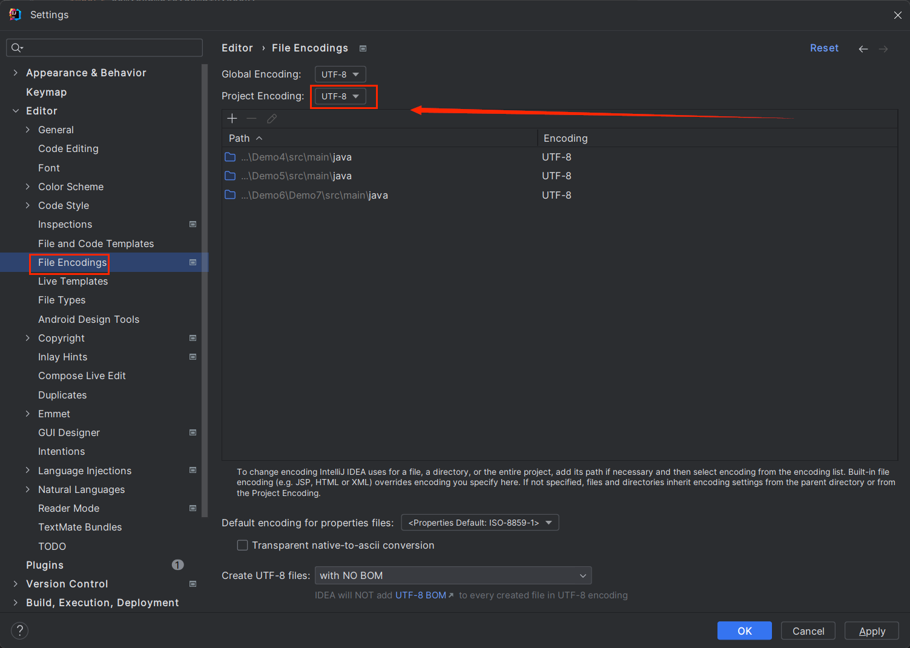Click the edit pencil icon
Image resolution: width=910 pixels, height=648 pixels.
(x=272, y=119)
